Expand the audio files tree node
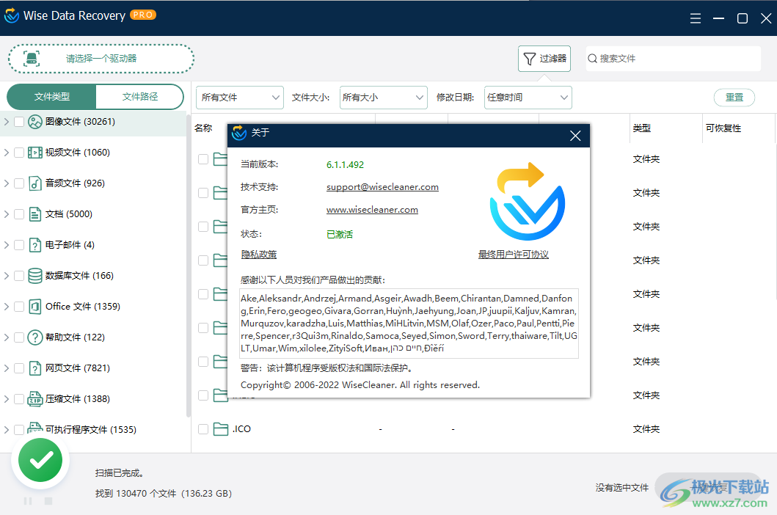The image size is (777, 515). 6,183
